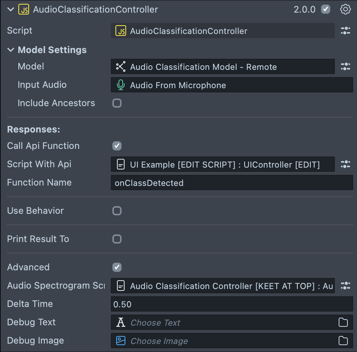Click the picker icon next to the Script field

346,31
